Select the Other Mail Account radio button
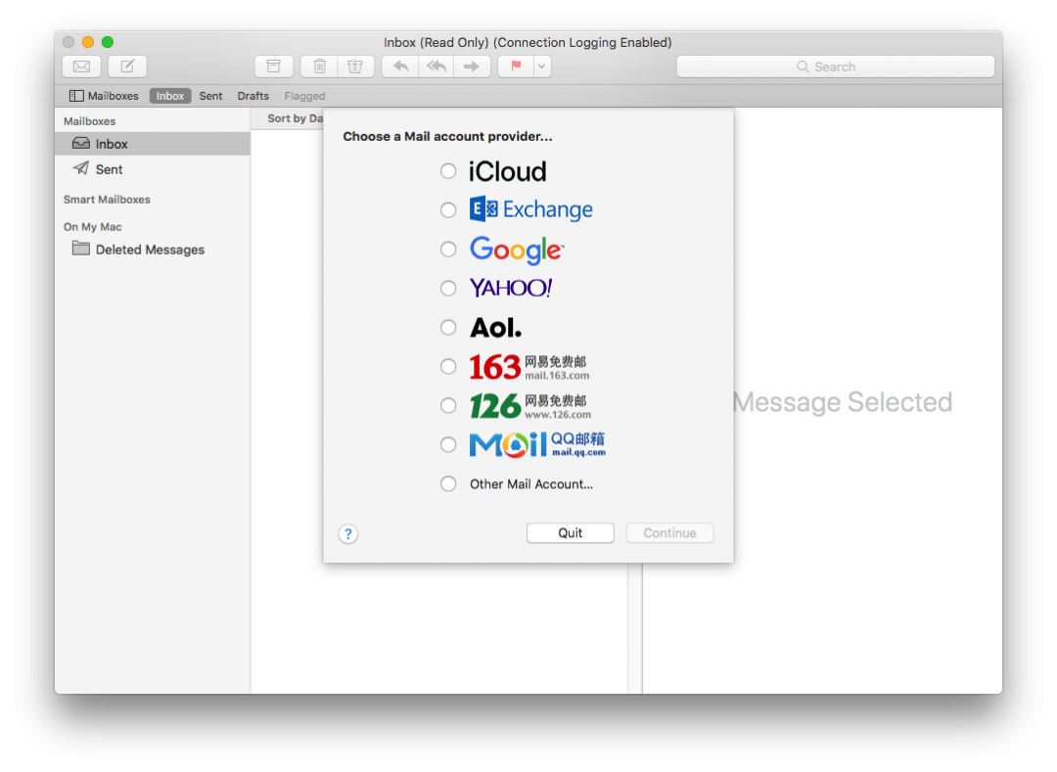Viewport: 1057px width, 772px height. point(448,483)
